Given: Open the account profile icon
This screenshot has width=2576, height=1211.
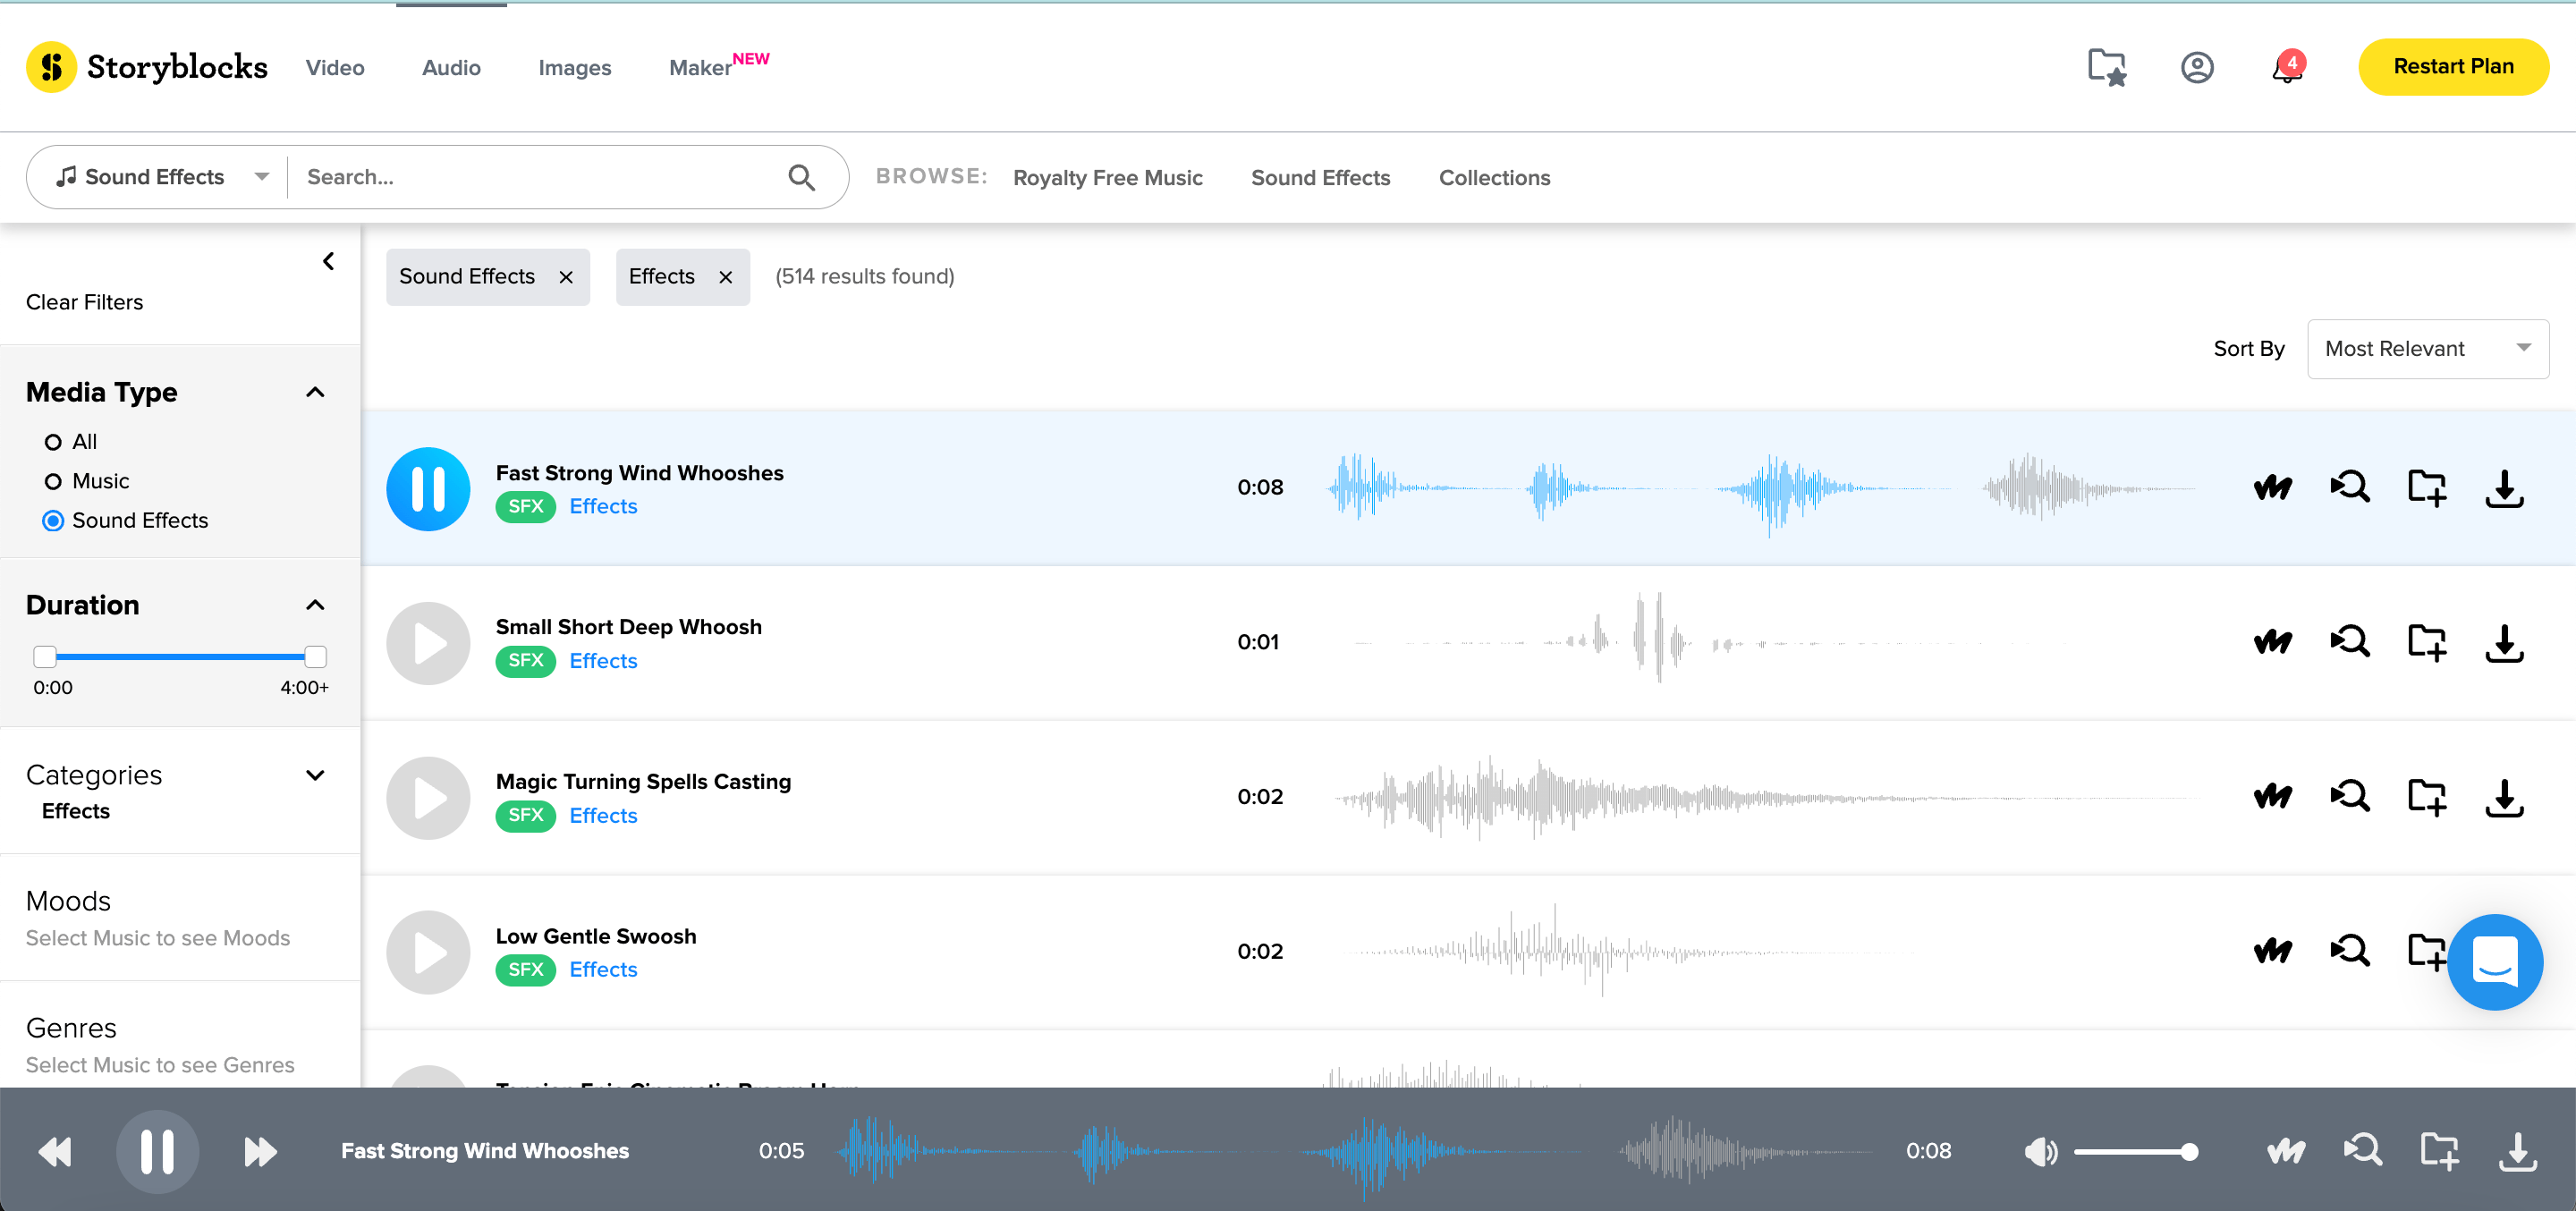Looking at the screenshot, I should click(2196, 68).
